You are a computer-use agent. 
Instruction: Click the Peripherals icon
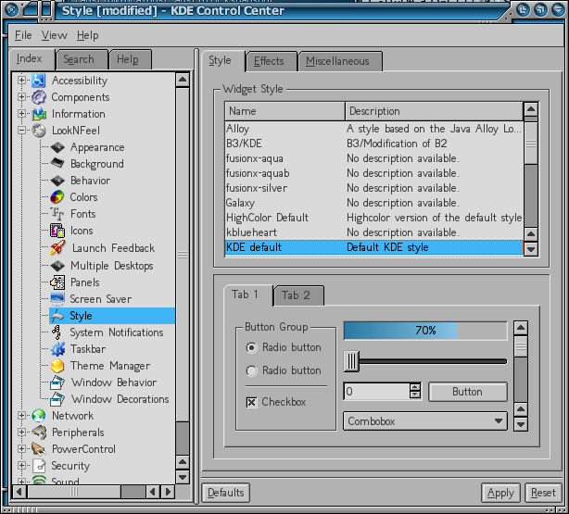pyautogui.click(x=39, y=433)
